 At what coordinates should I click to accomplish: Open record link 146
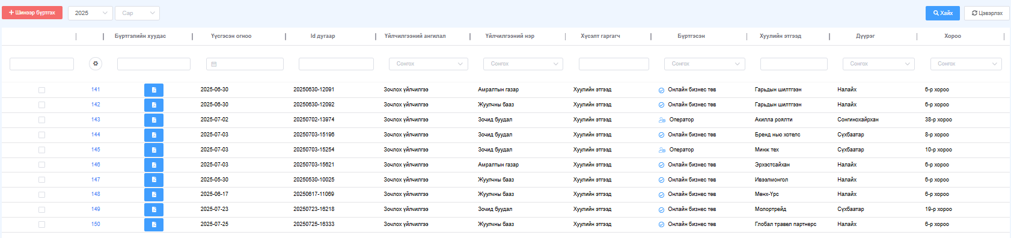coord(96,165)
